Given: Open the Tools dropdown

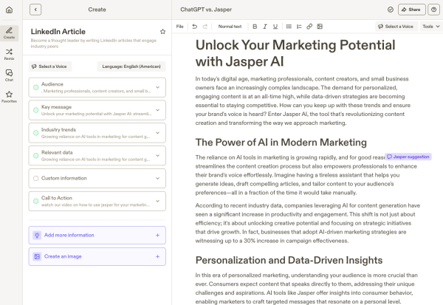Looking at the screenshot, I should pos(431,27).
